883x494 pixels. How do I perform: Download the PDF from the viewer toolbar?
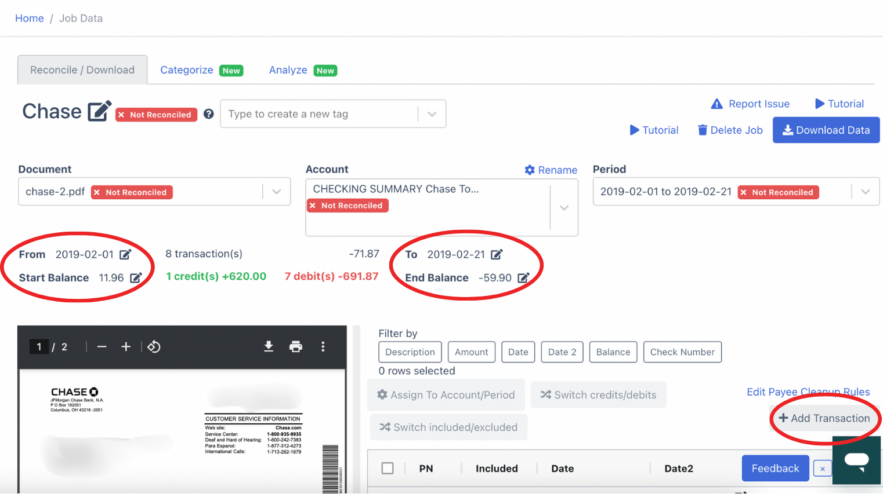[x=268, y=346]
